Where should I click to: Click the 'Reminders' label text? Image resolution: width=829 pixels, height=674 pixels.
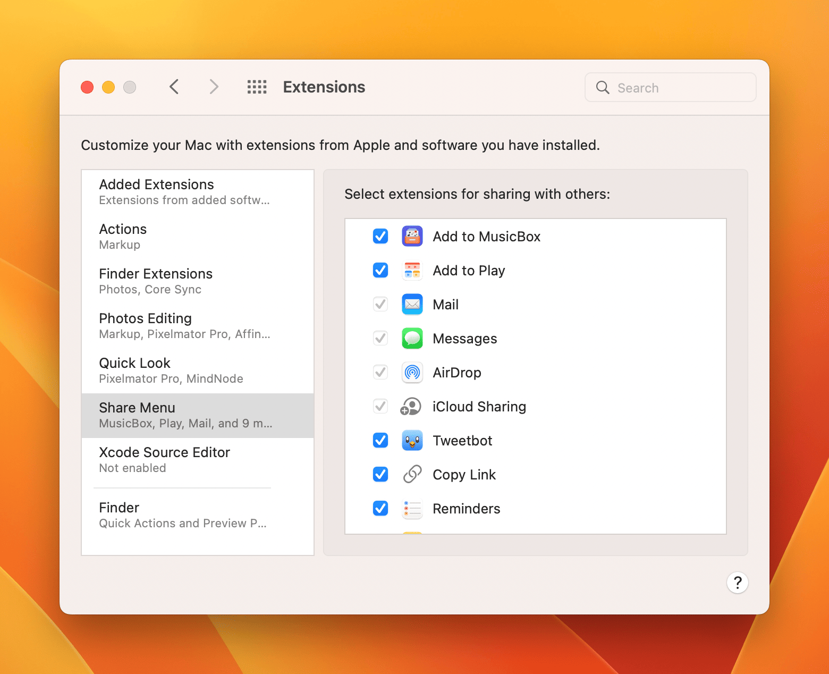(467, 509)
